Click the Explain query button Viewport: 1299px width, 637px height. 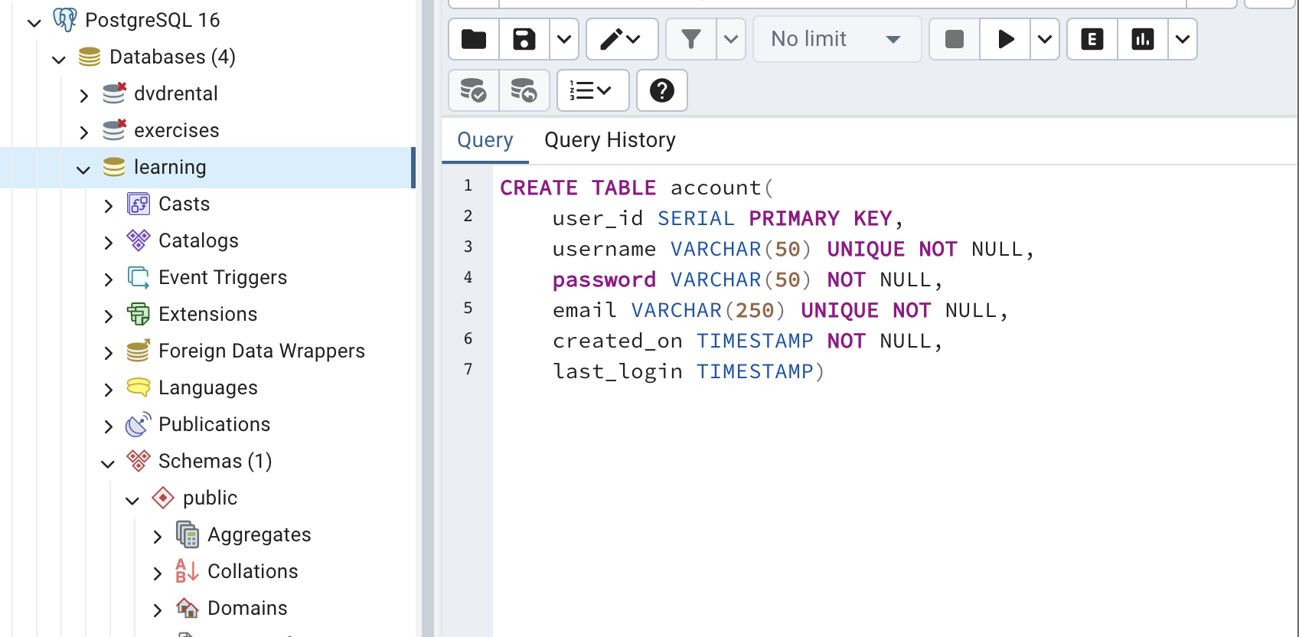1092,39
